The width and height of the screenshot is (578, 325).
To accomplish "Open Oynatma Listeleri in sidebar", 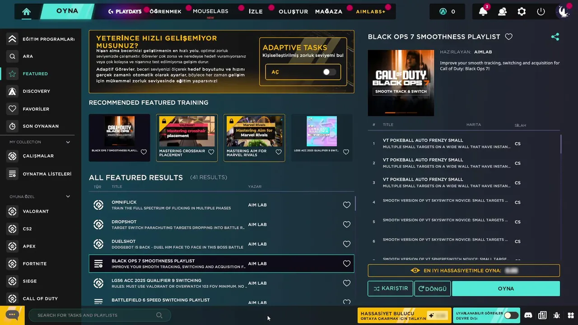I will click(41, 174).
